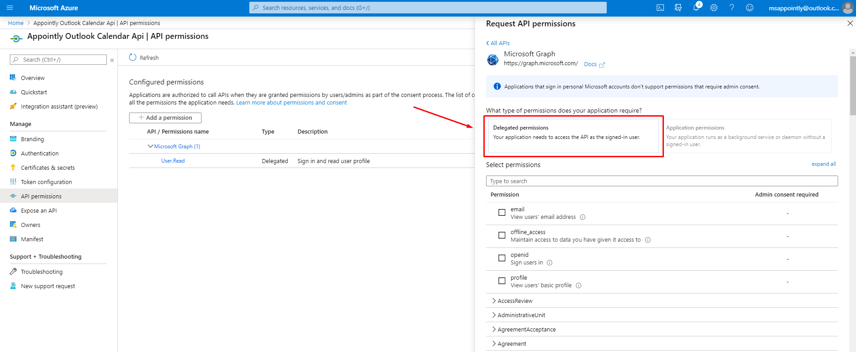Collapse the Microsoft Graph (1) group
The image size is (856, 352).
pyautogui.click(x=151, y=146)
